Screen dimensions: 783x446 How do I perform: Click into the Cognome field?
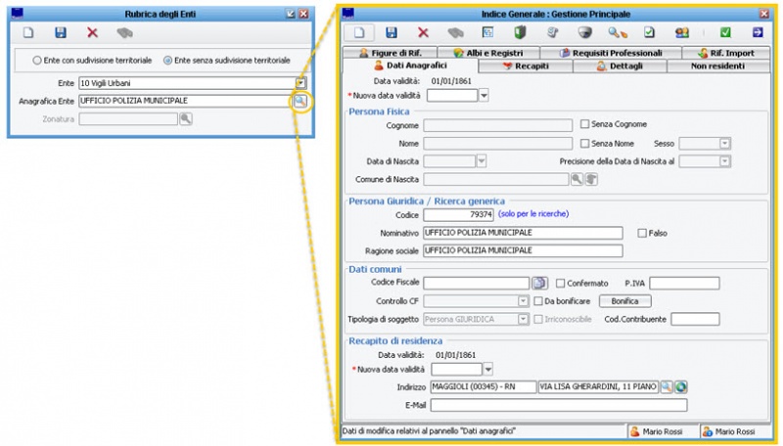(498, 125)
